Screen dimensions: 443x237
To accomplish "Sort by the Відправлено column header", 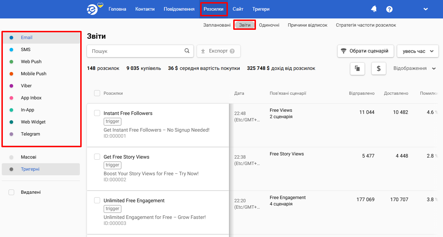I will click(362, 93).
